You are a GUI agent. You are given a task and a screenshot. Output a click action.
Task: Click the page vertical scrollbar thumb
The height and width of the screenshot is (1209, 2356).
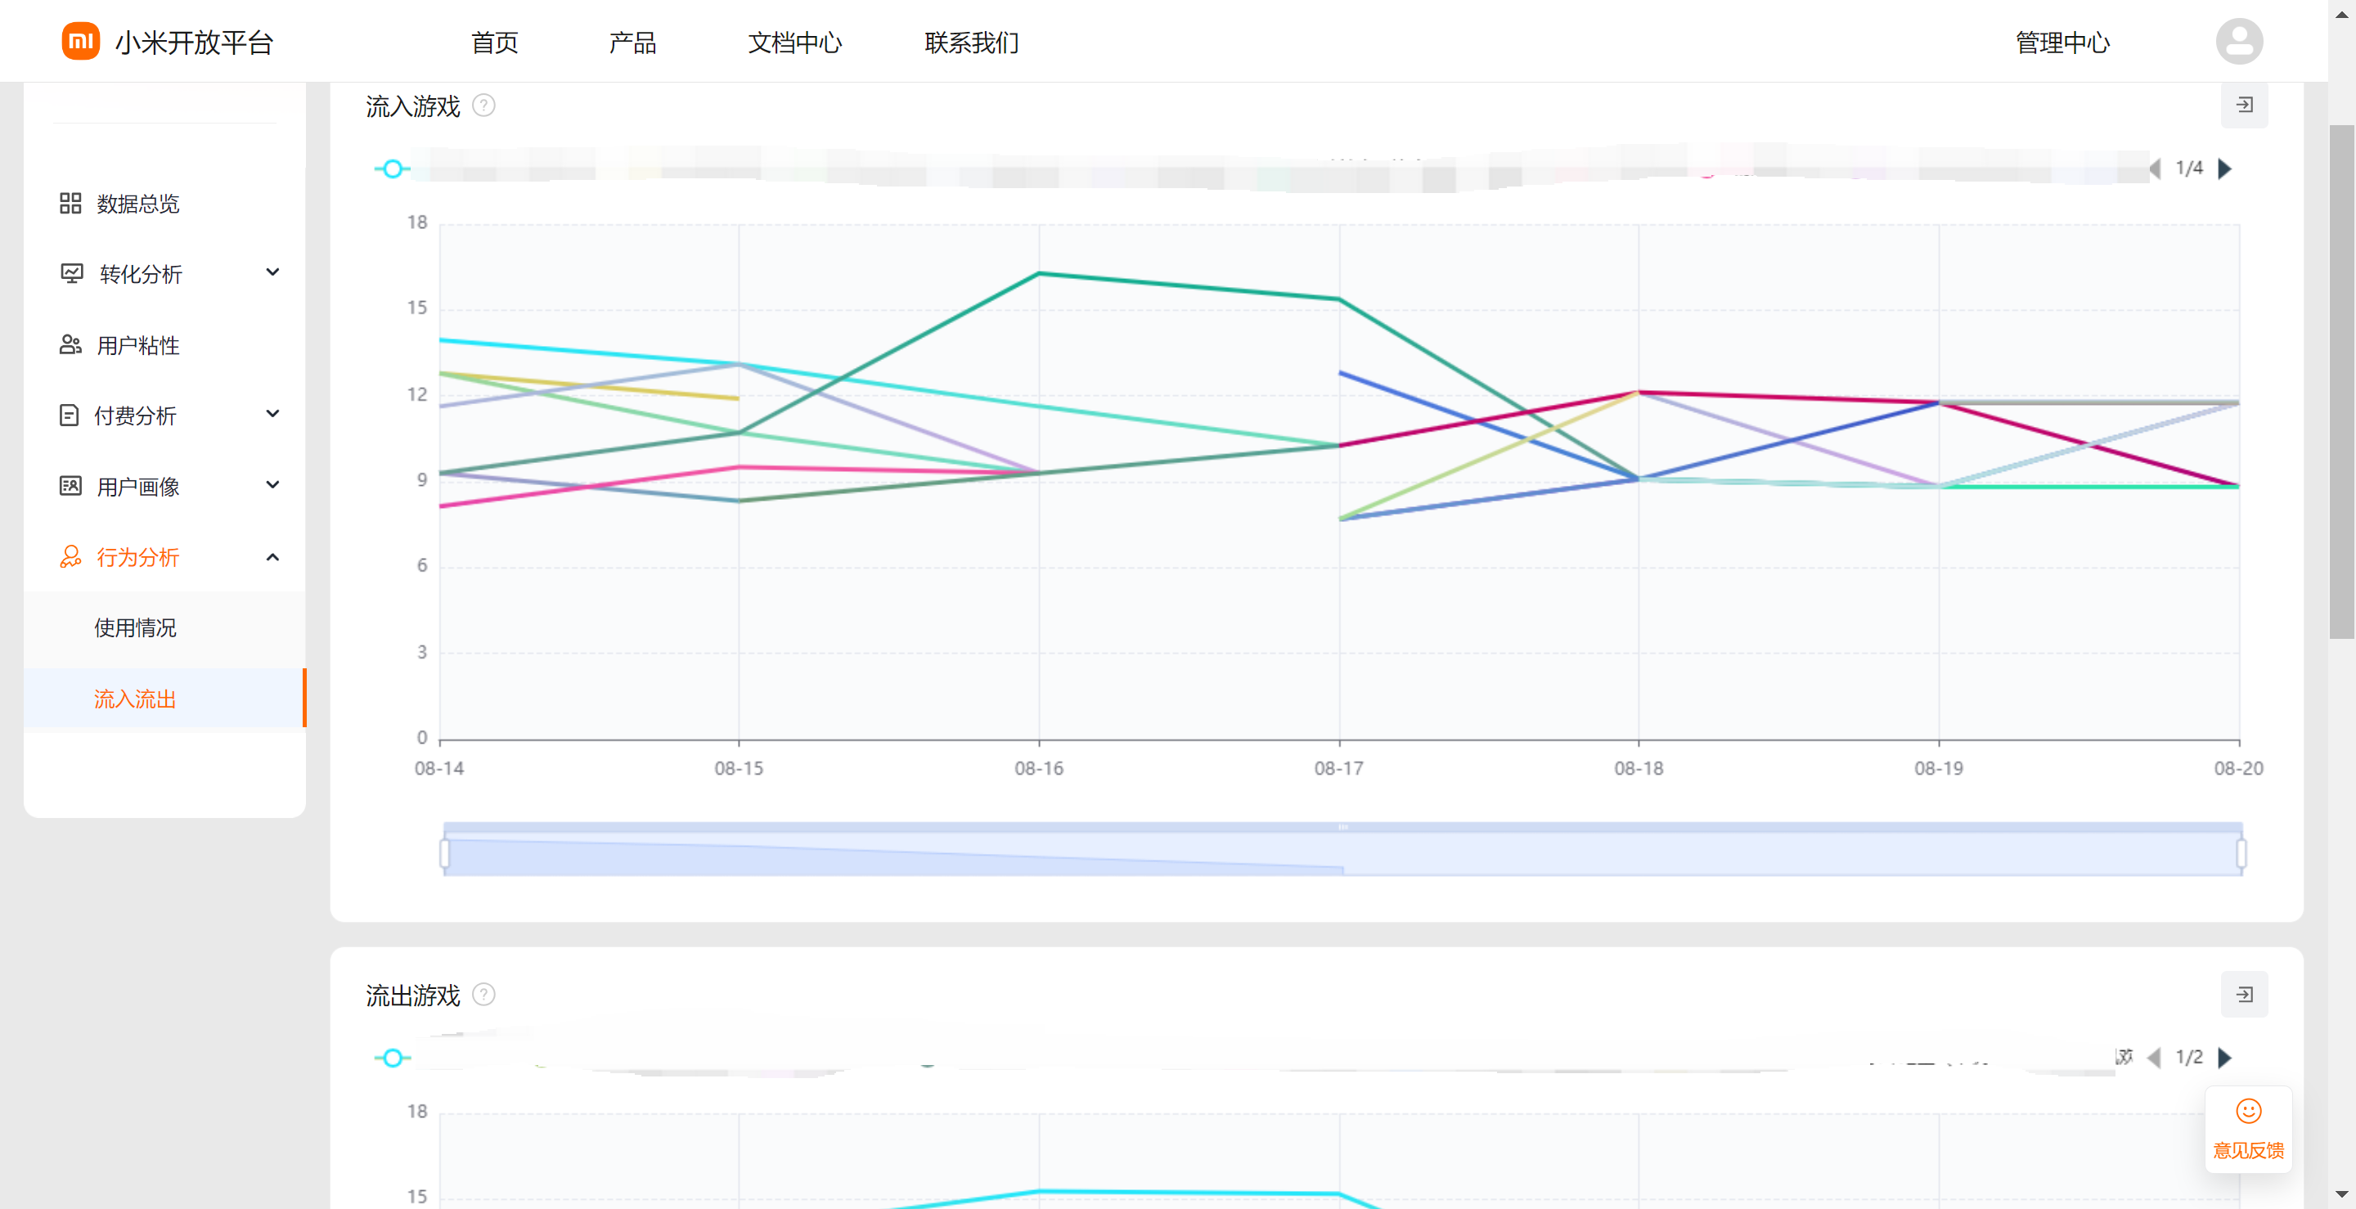(2341, 382)
